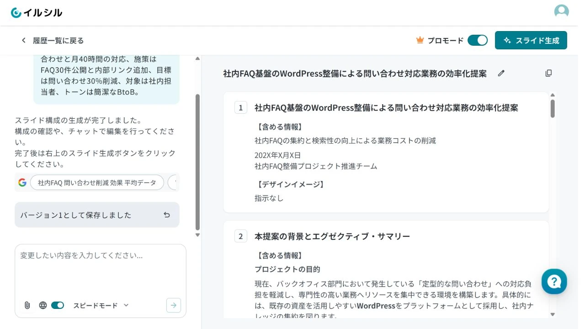Copy the outline using the copy icon
Screen dimensions: 585x329
tap(548, 73)
